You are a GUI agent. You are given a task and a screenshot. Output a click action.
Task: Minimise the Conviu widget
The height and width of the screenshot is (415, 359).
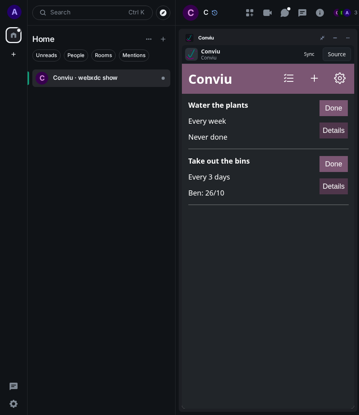click(x=335, y=38)
